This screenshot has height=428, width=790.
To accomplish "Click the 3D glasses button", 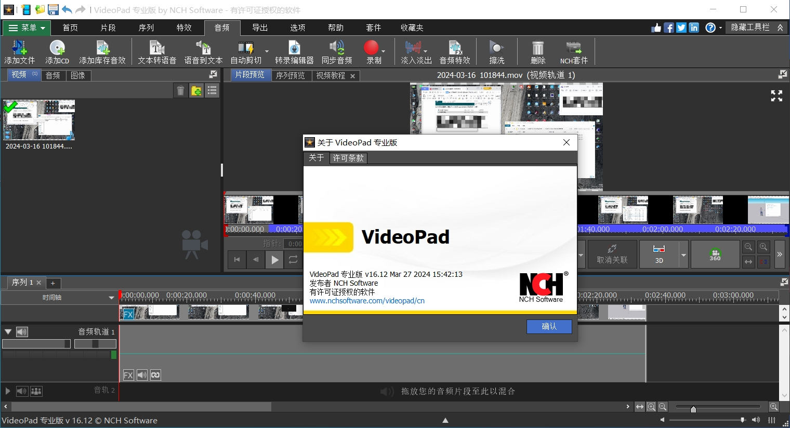I will tap(659, 254).
